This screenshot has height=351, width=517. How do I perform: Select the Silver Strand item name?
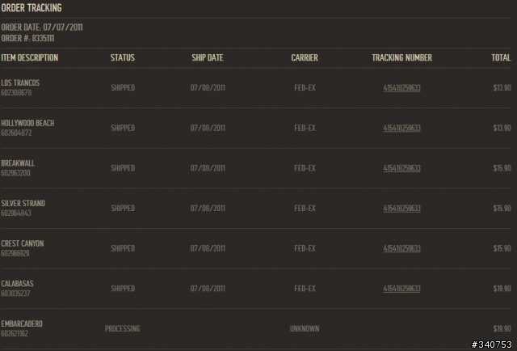(23, 203)
